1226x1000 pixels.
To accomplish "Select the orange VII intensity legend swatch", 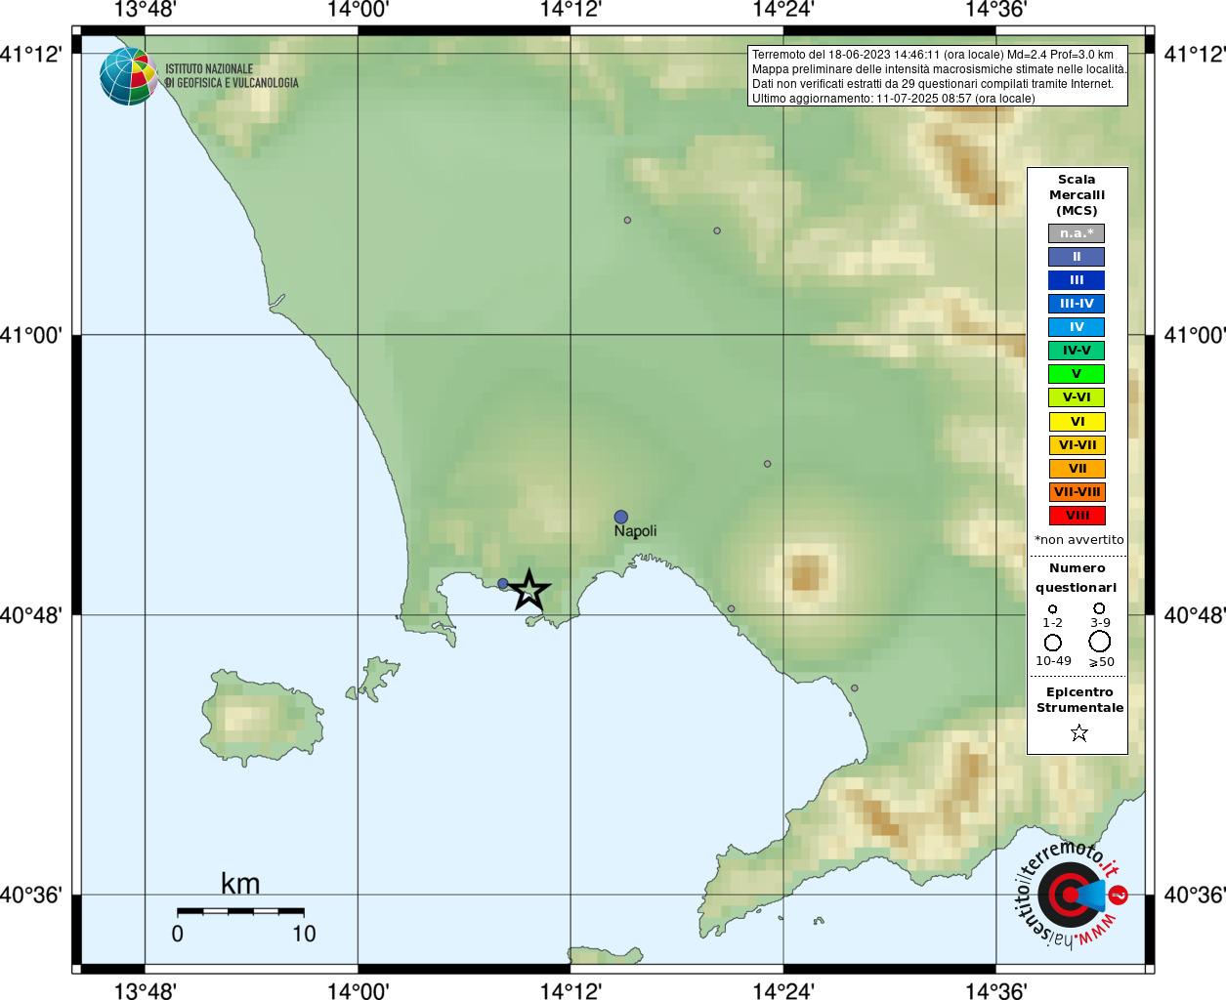I will pos(1077,469).
